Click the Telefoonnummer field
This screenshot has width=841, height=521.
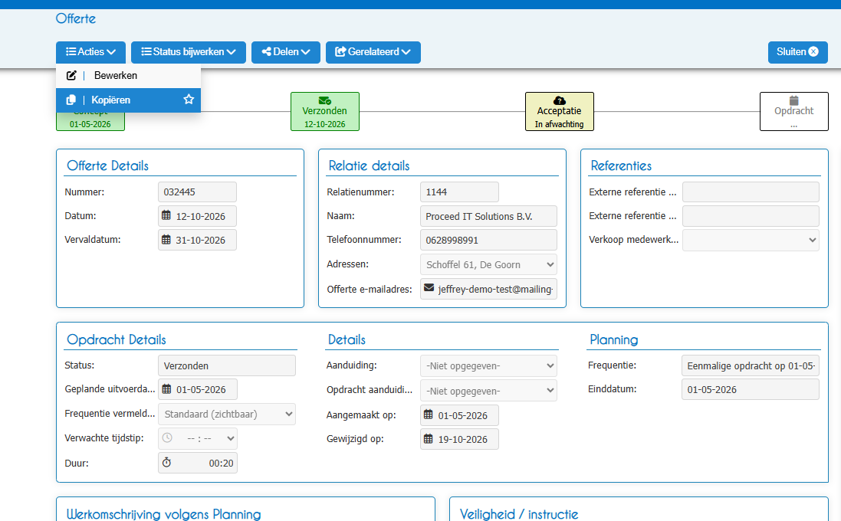coord(488,240)
